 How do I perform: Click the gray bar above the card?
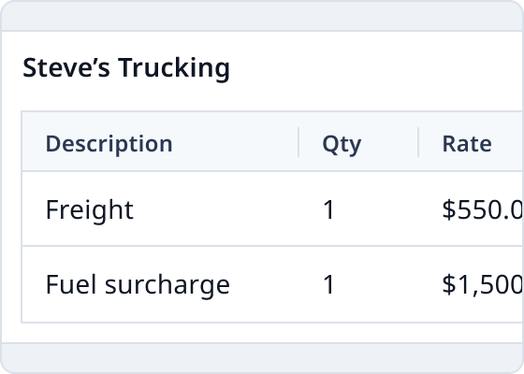[x=262, y=16]
